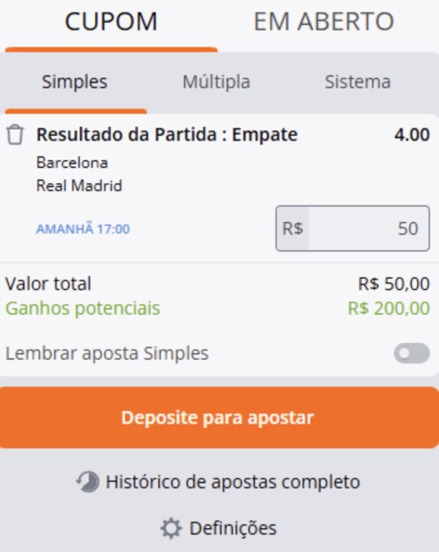Open the Sistema bet mode
The image size is (439, 552).
(x=357, y=82)
